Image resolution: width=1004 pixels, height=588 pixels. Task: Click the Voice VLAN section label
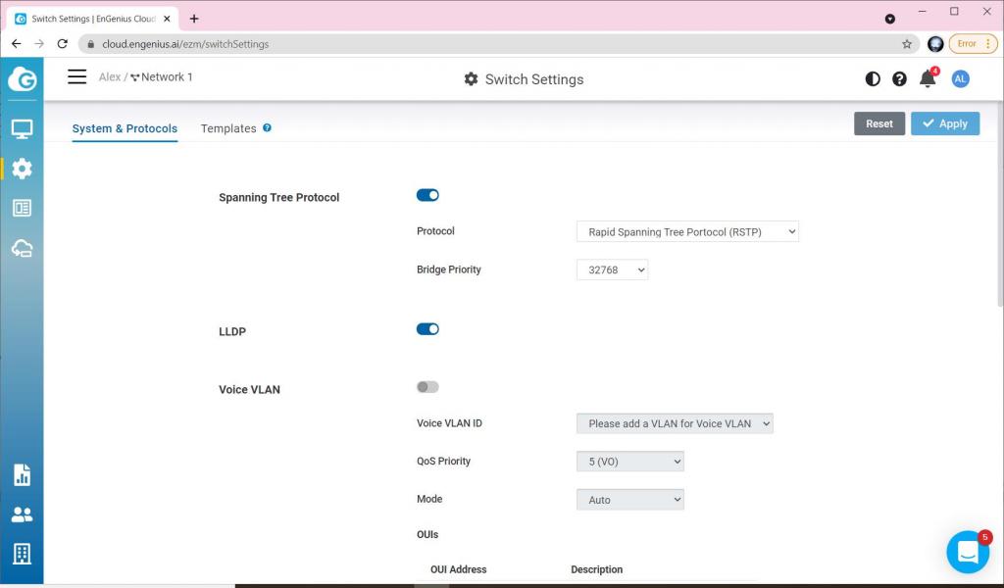(x=249, y=390)
